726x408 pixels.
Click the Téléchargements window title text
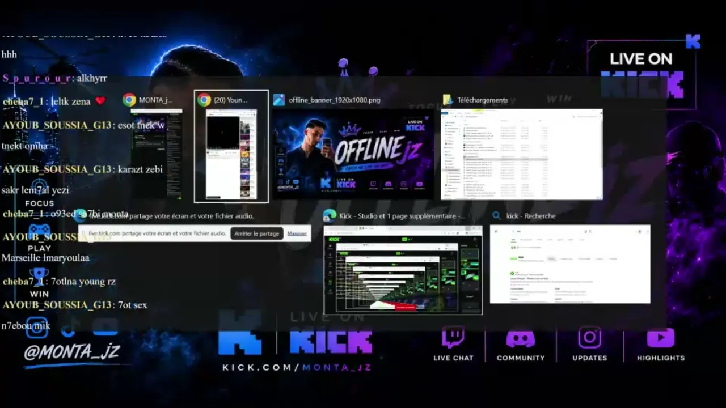point(483,100)
